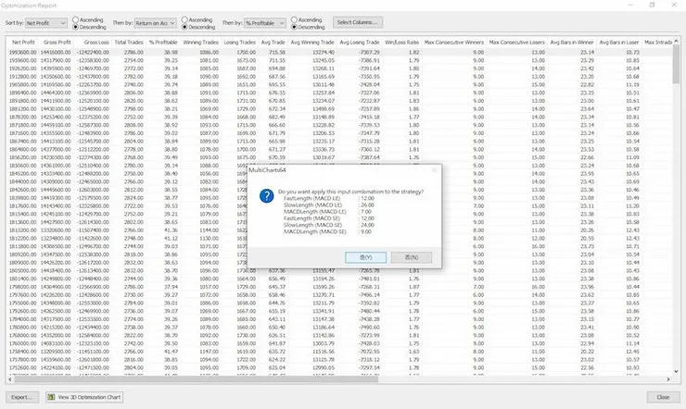
Task: Select the Avg Trade cell 715.58
Action: (x=277, y=53)
